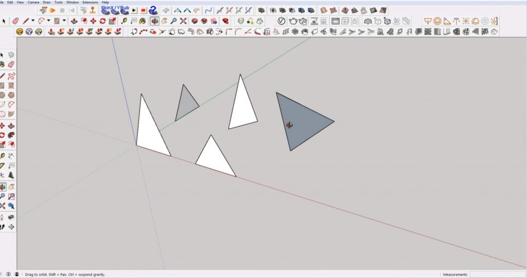Select the pink Eraser tool in top toolbar
Image resolution: width=527 pixels, height=278 pixels.
tap(16, 21)
